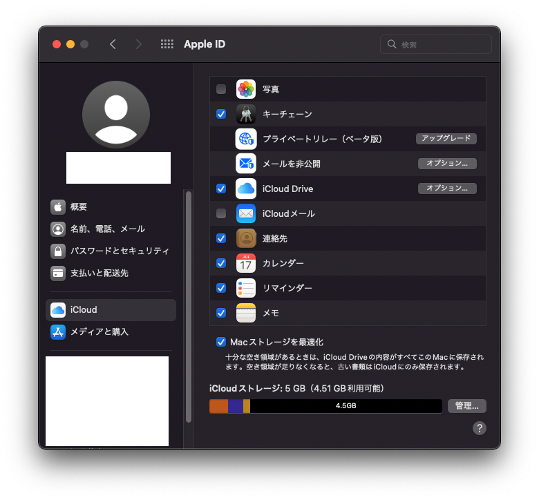Click the Private Relay globe icon
Viewport: 539px width, 500px height.
coord(246,139)
